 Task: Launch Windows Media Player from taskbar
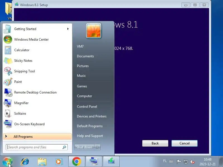point(59,162)
